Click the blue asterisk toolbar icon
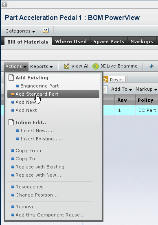The width and height of the screenshot is (158, 225). [x=151, y=66]
